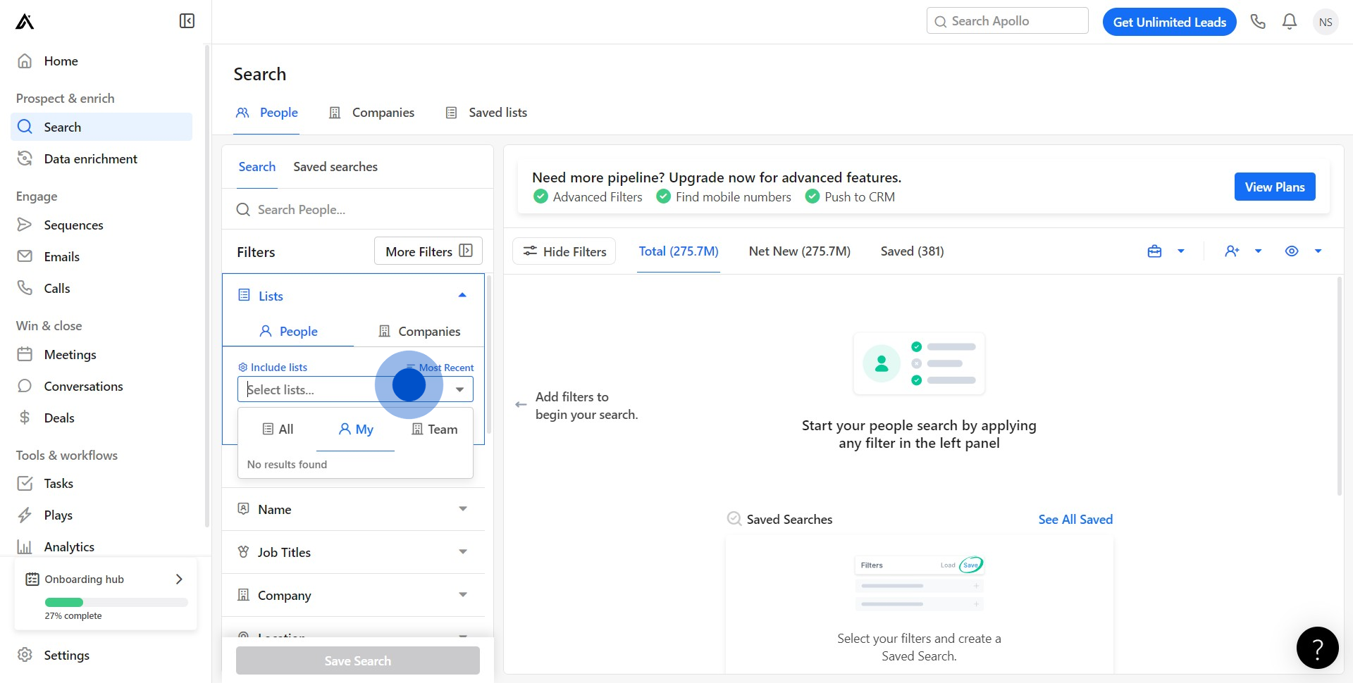Expand the Company filter section

click(x=353, y=595)
